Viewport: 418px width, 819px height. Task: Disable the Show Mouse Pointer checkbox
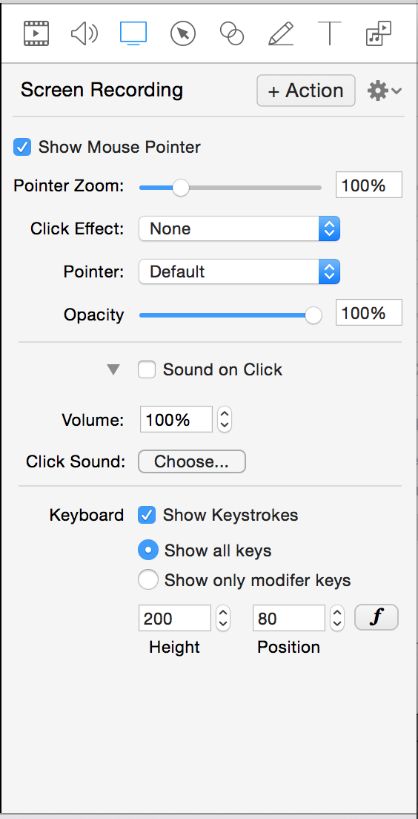click(x=22, y=148)
